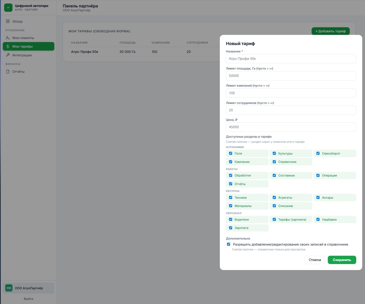The width and height of the screenshot is (365, 304).
Task: Click the Мои клиенты people icon
Action: (8, 38)
